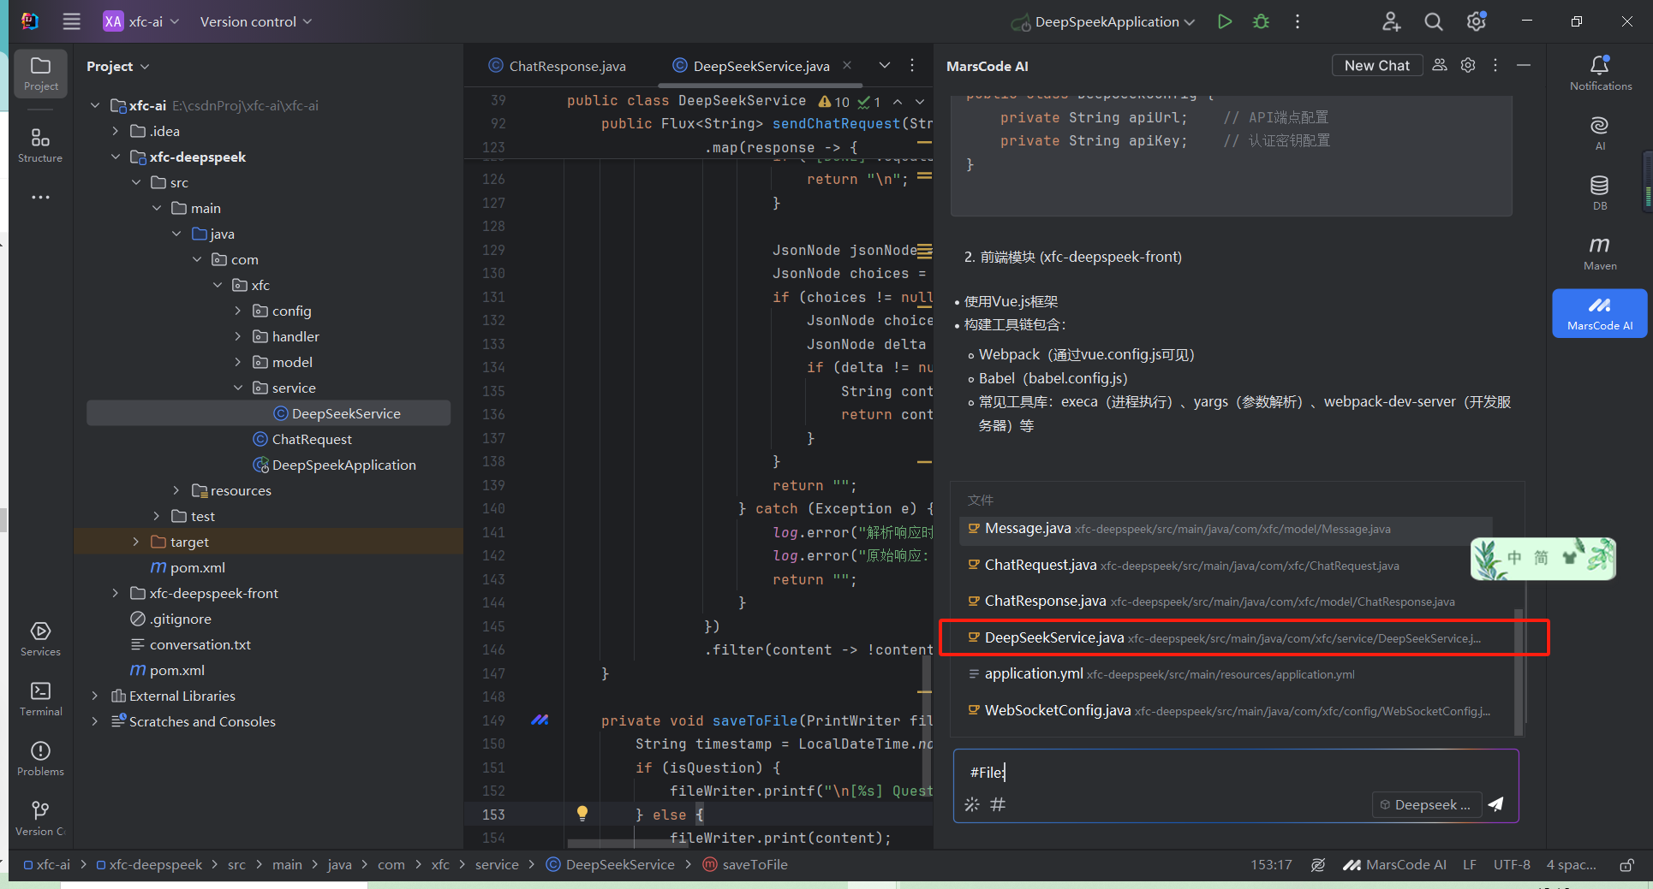
Task: Open xfc-ai project dropdown
Action: 141,21
